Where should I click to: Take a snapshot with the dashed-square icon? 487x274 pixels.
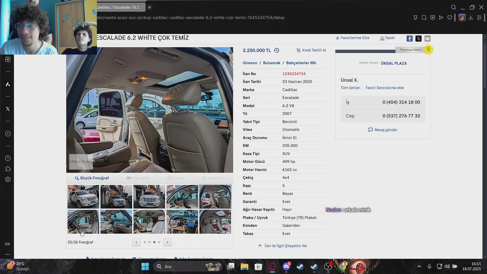click(424, 18)
